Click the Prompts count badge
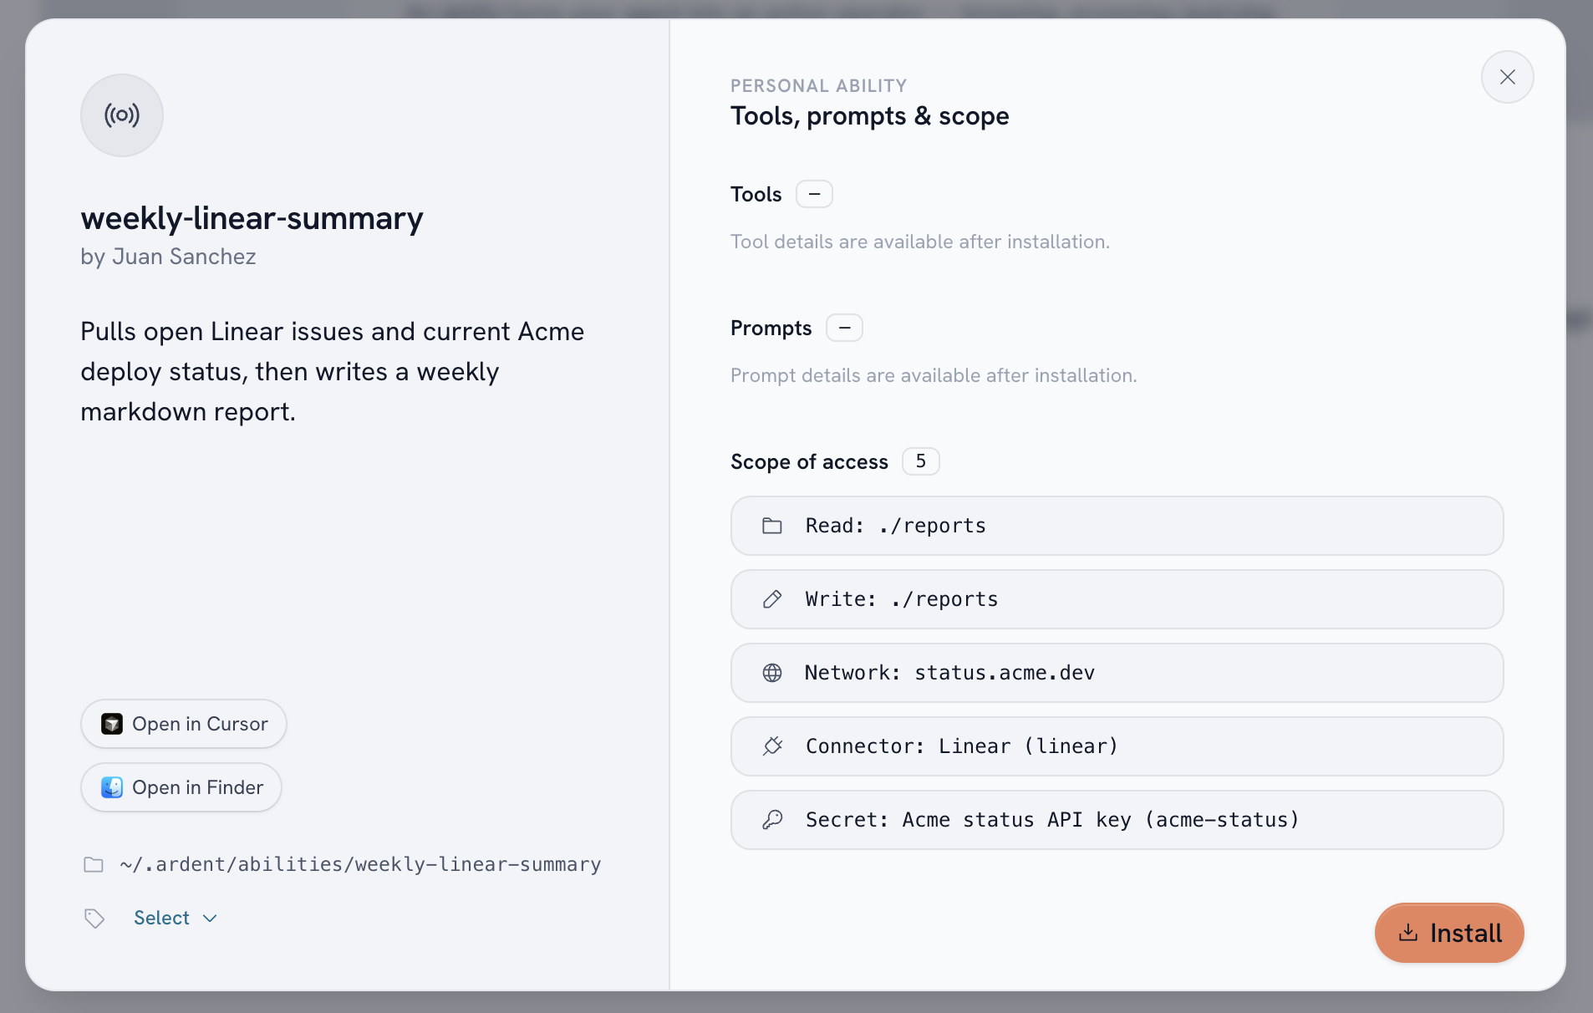This screenshot has width=1593, height=1013. coord(844,328)
